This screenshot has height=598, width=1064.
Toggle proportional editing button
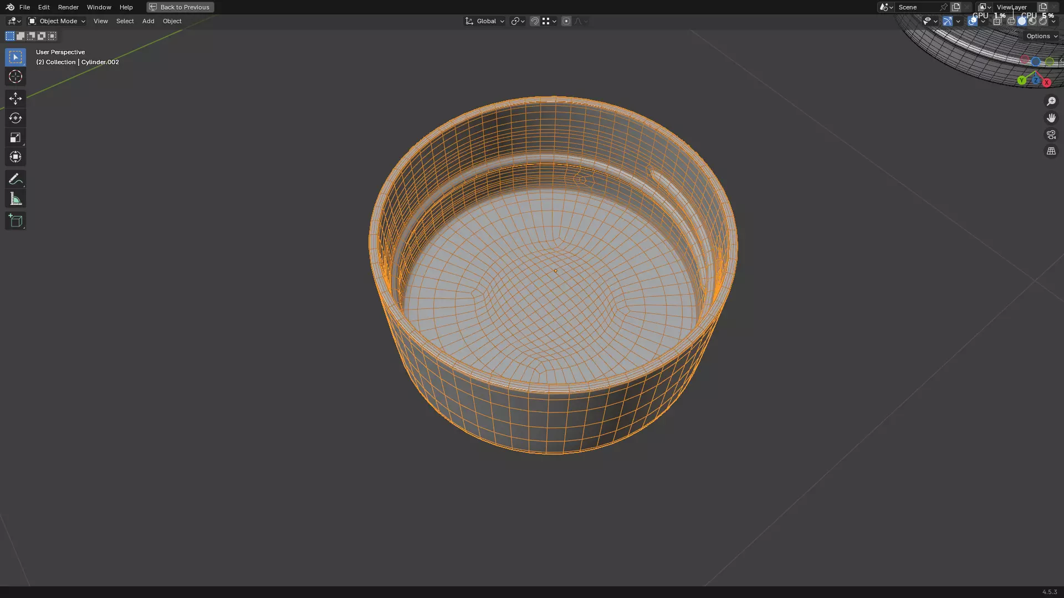coord(566,21)
